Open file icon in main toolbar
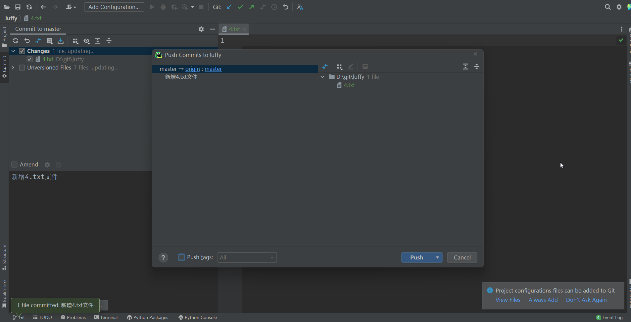Image resolution: width=631 pixels, height=322 pixels. (x=7, y=7)
